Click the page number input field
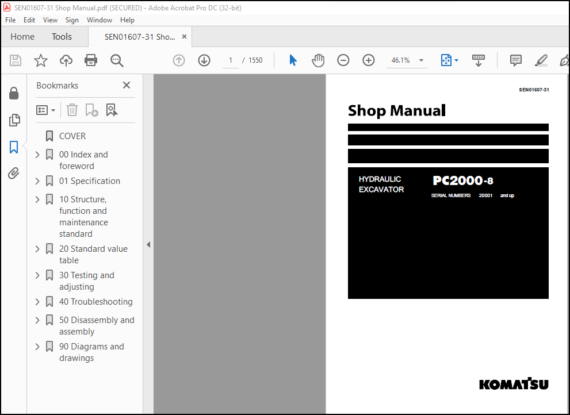The height and width of the screenshot is (415, 570). [x=231, y=60]
